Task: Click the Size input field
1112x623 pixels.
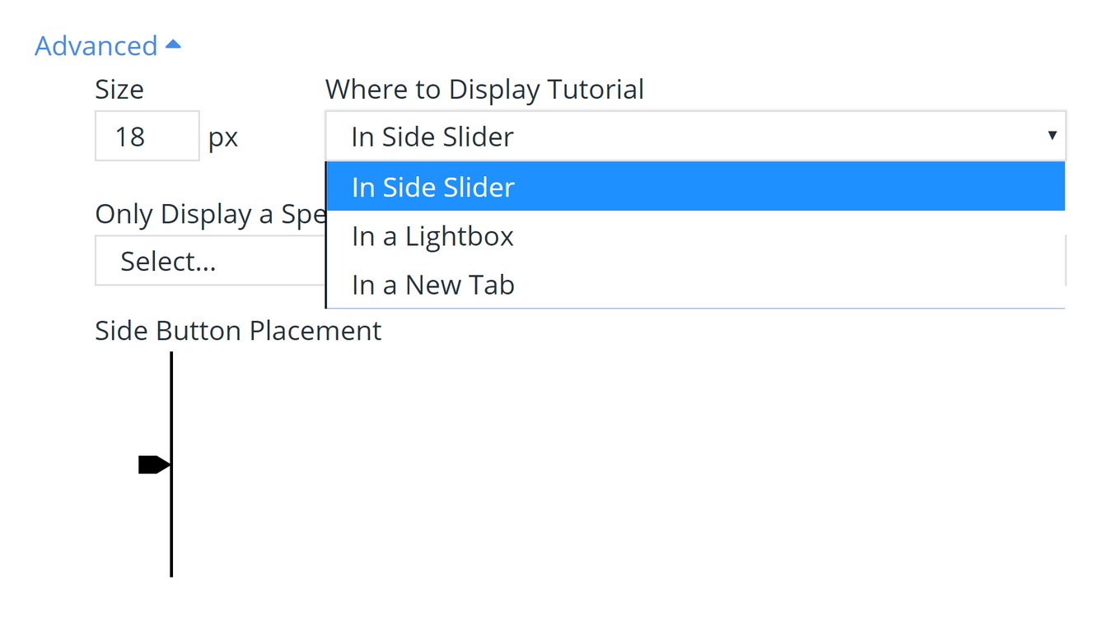Action: [x=147, y=135]
